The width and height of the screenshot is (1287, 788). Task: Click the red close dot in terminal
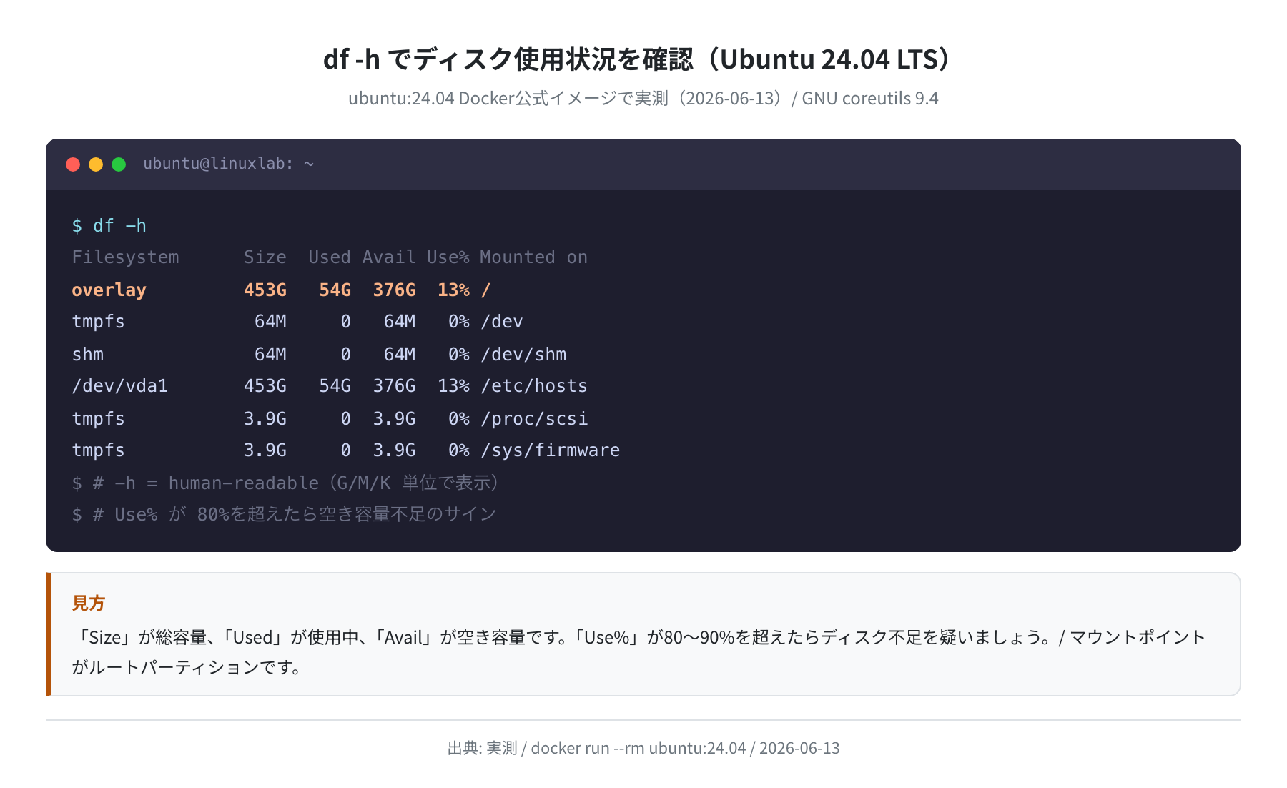(73, 164)
